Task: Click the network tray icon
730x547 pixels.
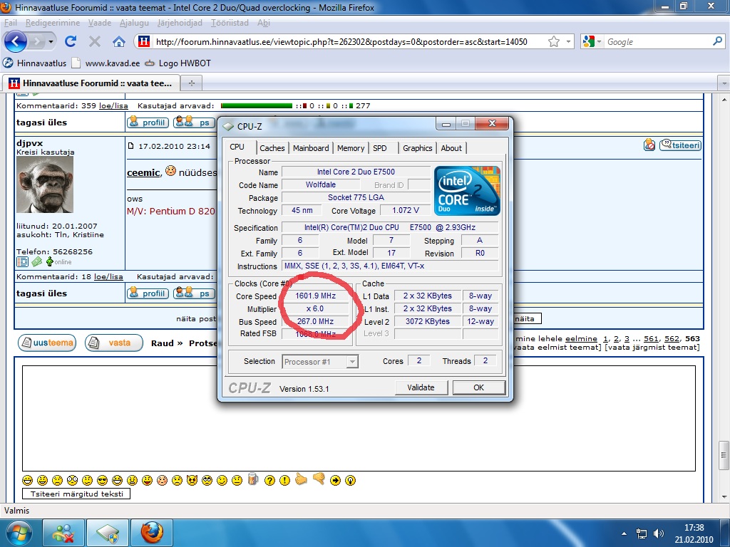Action: coord(642,533)
